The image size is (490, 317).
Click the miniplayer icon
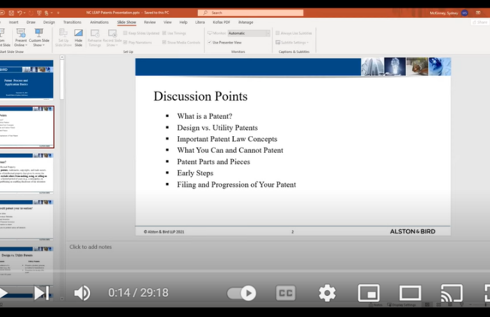click(x=369, y=293)
